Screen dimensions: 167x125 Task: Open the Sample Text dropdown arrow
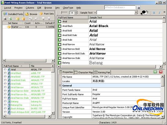point(95,13)
